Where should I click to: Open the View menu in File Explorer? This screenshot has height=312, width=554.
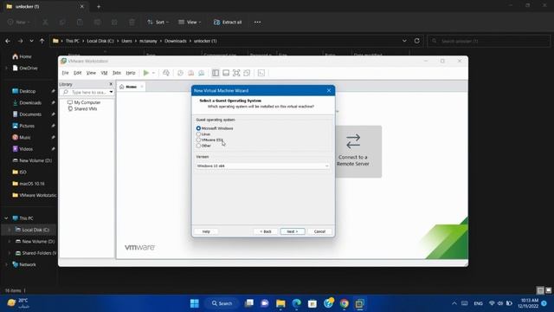pos(190,22)
